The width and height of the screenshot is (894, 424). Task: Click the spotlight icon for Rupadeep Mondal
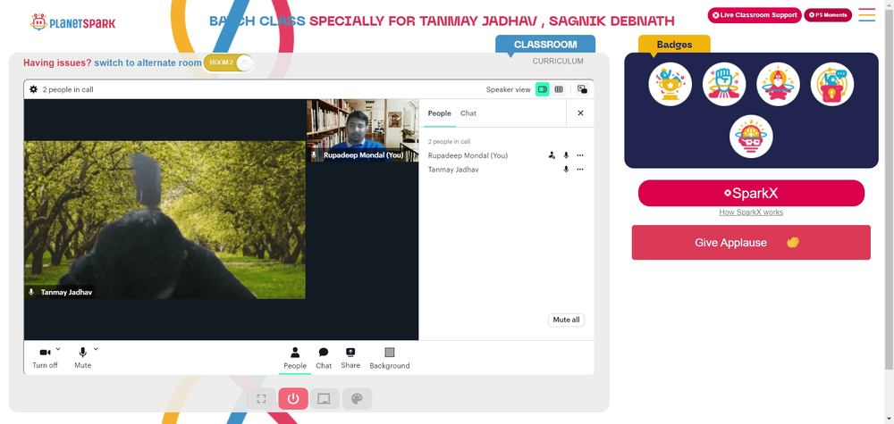[x=552, y=155]
